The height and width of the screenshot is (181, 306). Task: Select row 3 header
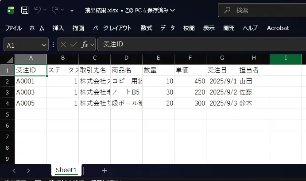[x=7, y=92]
